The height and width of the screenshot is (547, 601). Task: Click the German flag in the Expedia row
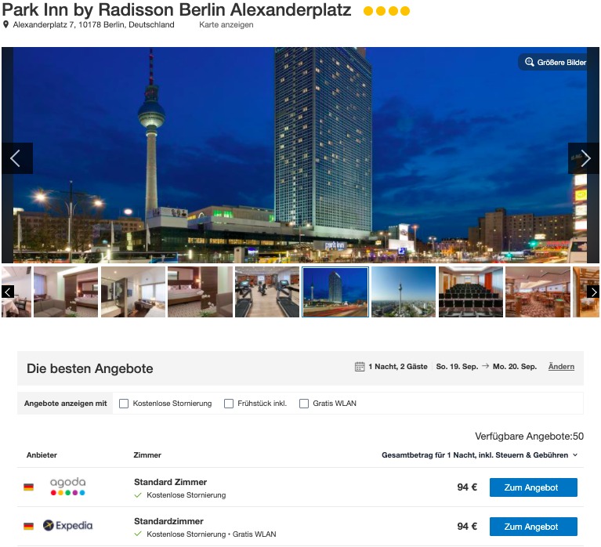click(28, 526)
